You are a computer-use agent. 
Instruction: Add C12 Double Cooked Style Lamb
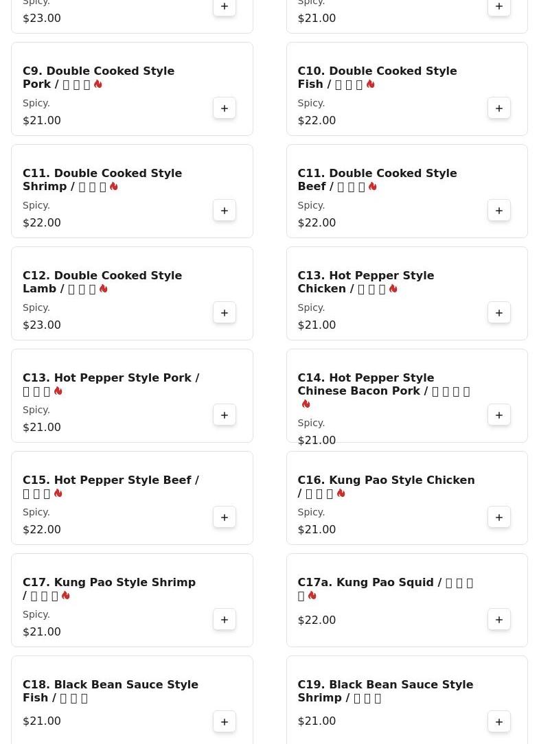coord(225,313)
